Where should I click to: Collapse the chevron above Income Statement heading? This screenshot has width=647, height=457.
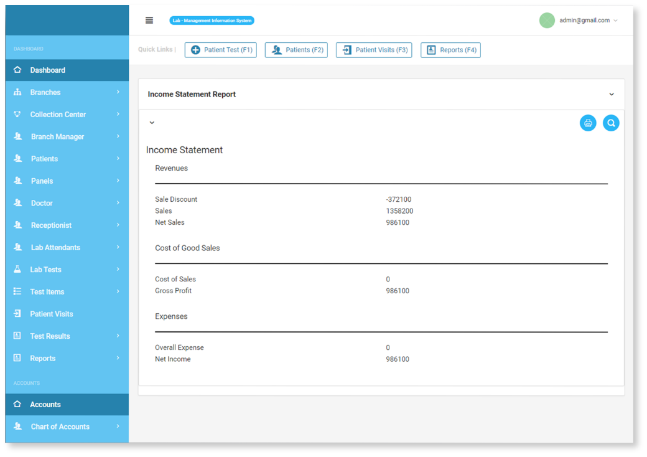point(152,123)
